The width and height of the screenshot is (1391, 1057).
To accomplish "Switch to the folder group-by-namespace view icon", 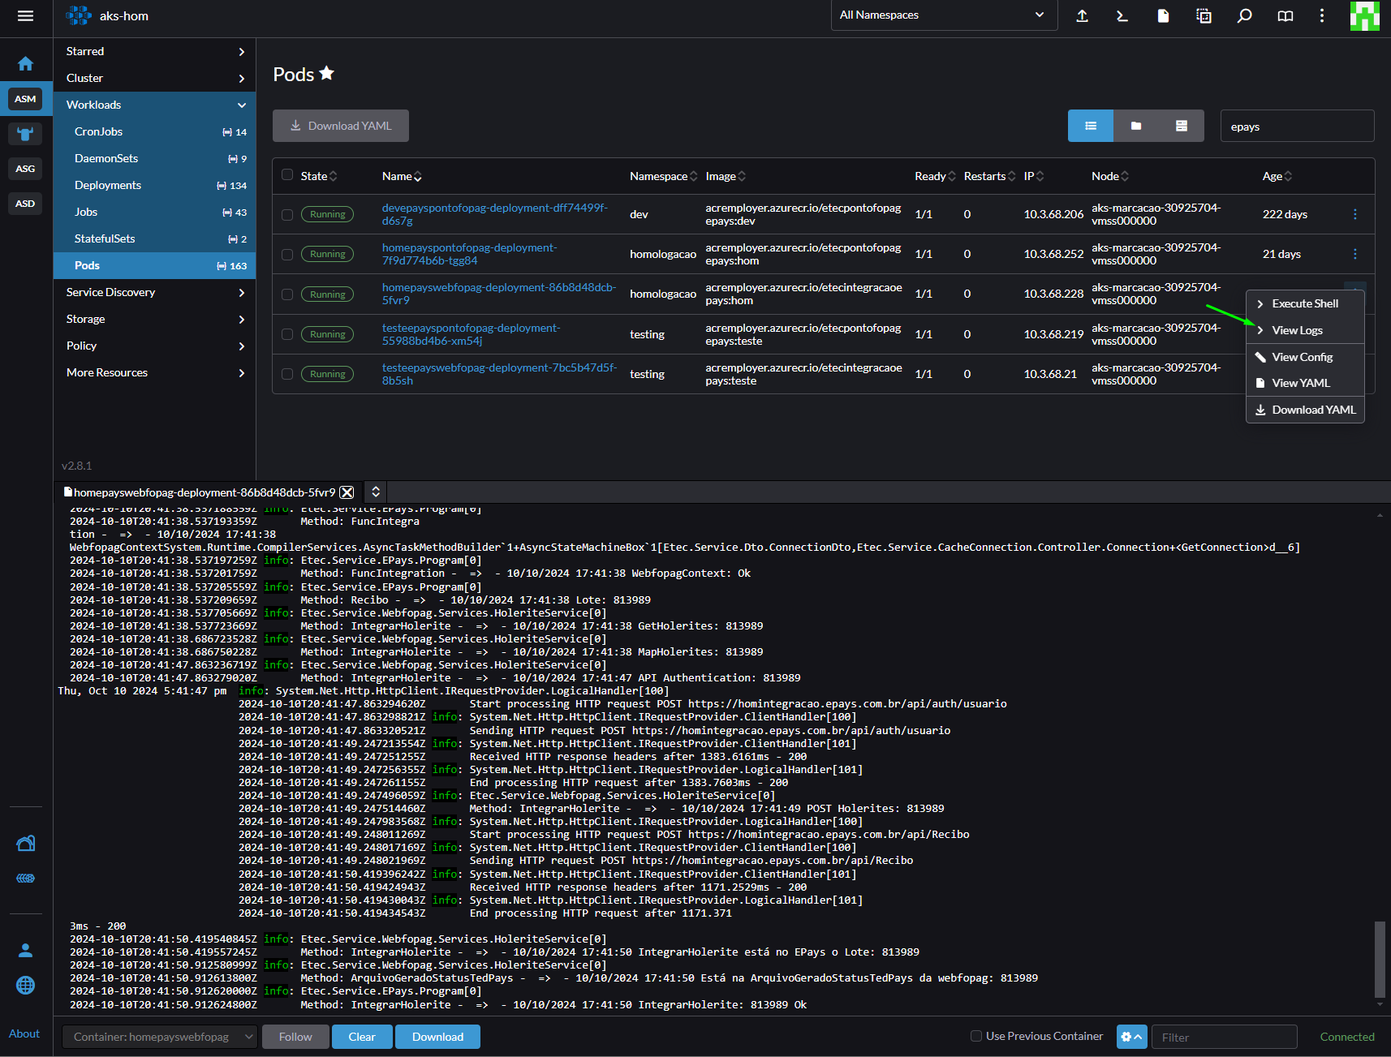I will tap(1136, 126).
